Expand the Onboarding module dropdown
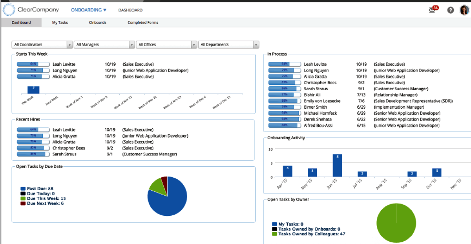This screenshot has height=244, width=471. tap(89, 10)
